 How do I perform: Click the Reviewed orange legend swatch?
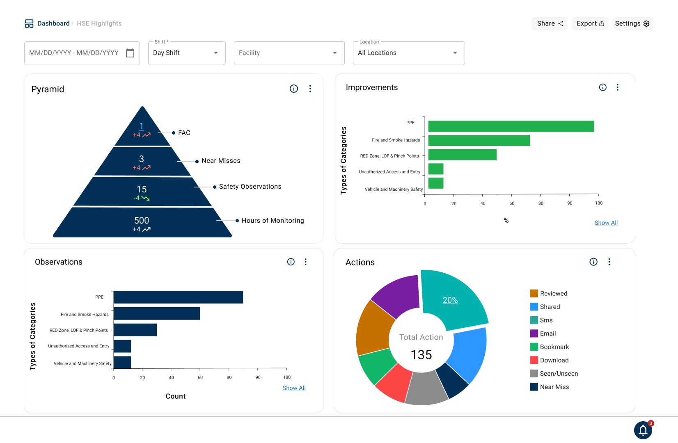pyautogui.click(x=534, y=293)
